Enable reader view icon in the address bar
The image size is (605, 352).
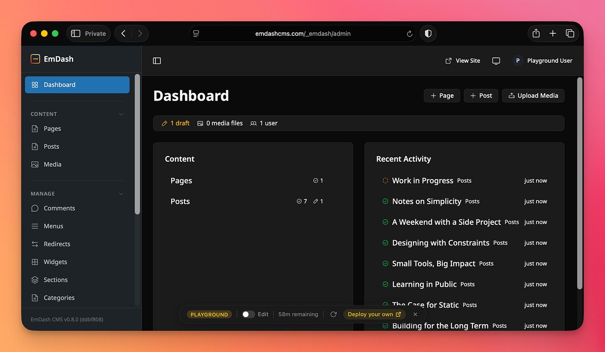pos(196,34)
